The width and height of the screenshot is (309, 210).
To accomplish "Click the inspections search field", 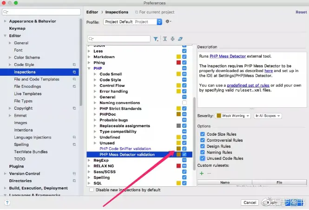I will tap(119, 39).
